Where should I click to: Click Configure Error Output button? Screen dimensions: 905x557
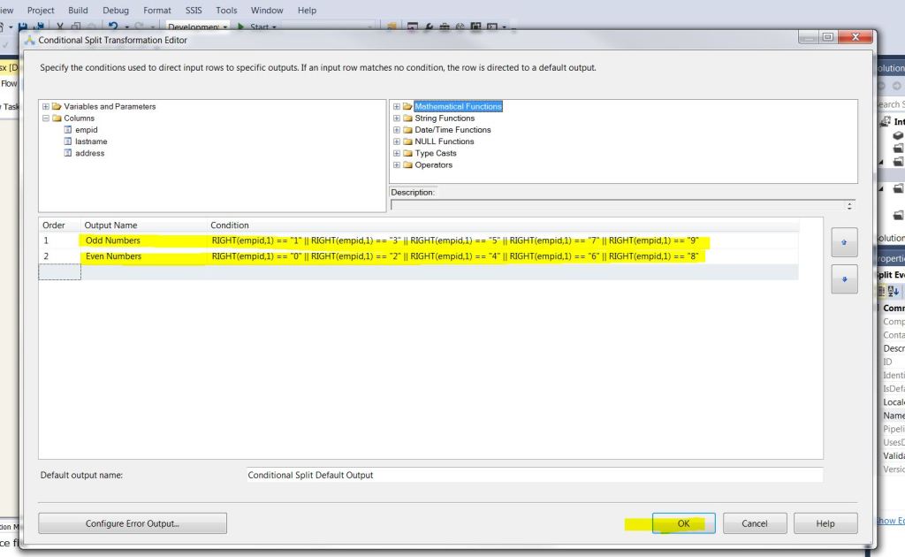133,523
